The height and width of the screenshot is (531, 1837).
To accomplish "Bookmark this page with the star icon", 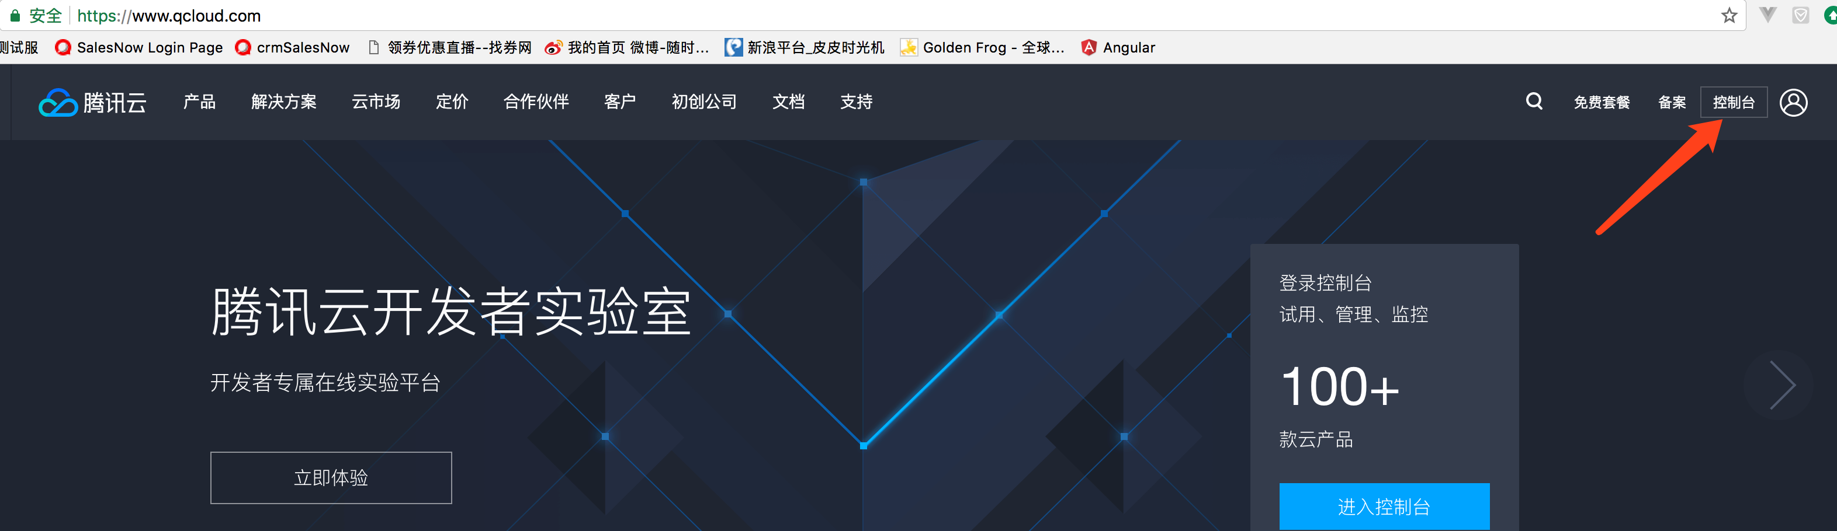I will point(1728,15).
